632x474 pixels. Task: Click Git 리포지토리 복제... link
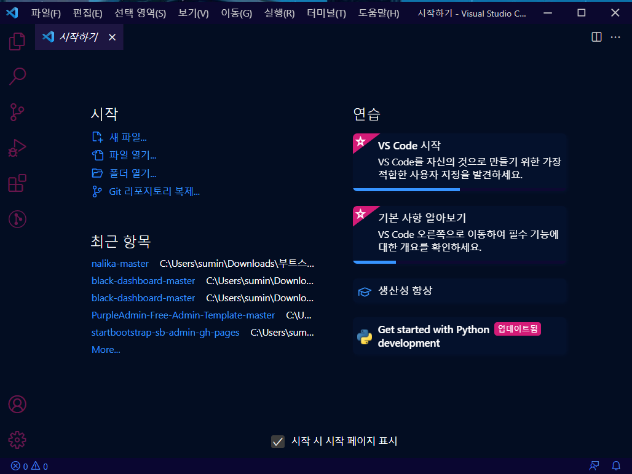[154, 191]
